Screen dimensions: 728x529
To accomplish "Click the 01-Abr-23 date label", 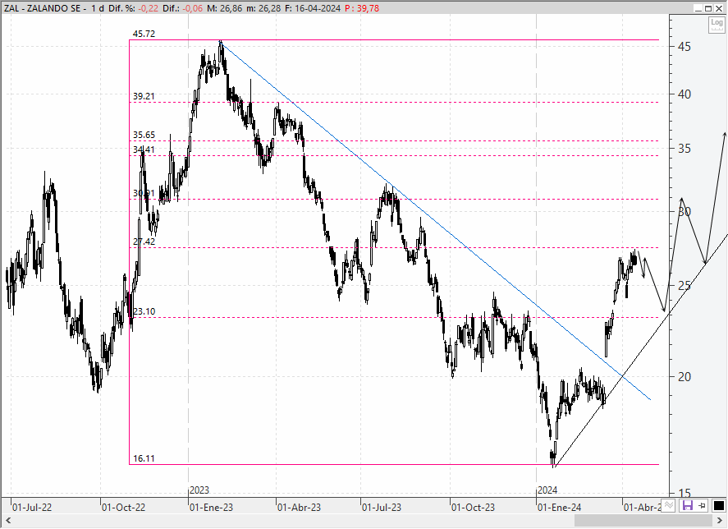I will (x=299, y=507).
